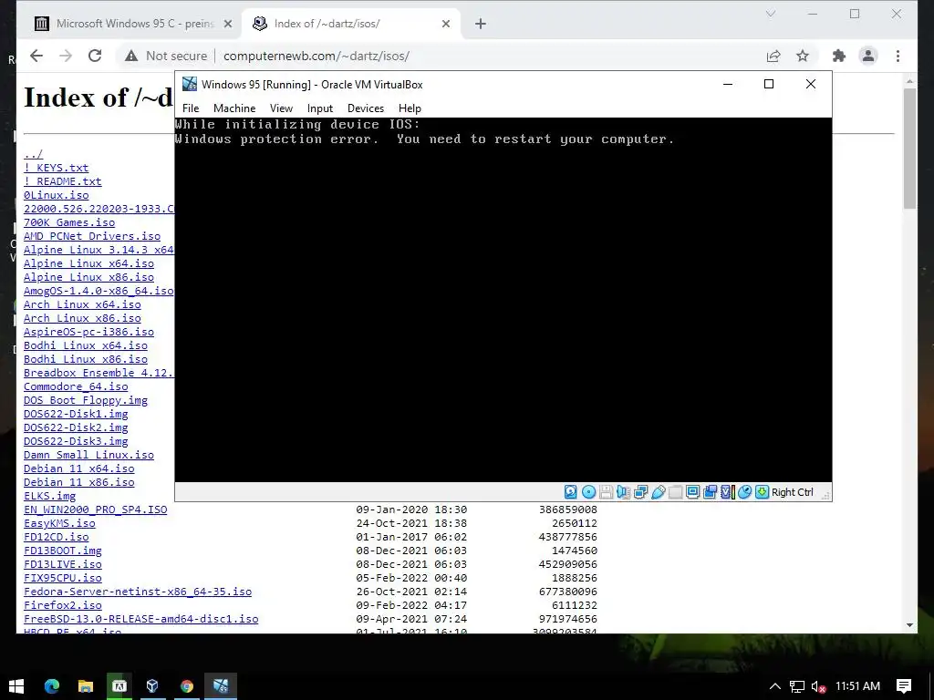Screen dimensions: 934x700
Task: Open the VirtualBox Input menu
Action: tap(320, 108)
